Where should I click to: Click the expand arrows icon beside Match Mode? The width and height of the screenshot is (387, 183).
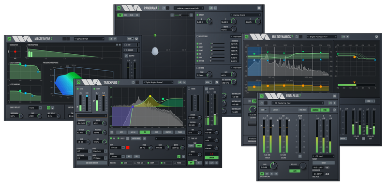[x=144, y=139]
